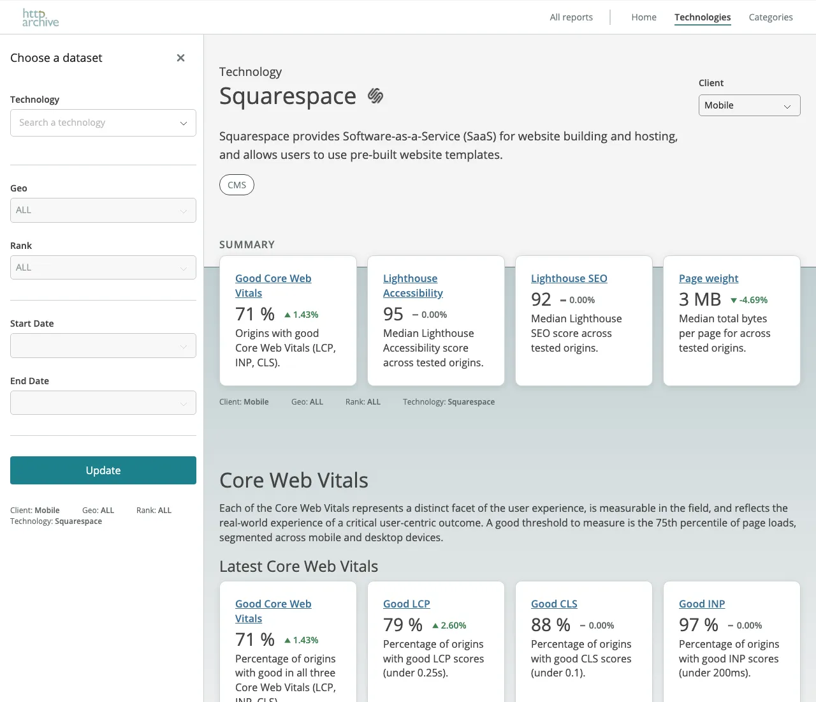Click the Update button
This screenshot has width=816, height=702.
(x=103, y=470)
